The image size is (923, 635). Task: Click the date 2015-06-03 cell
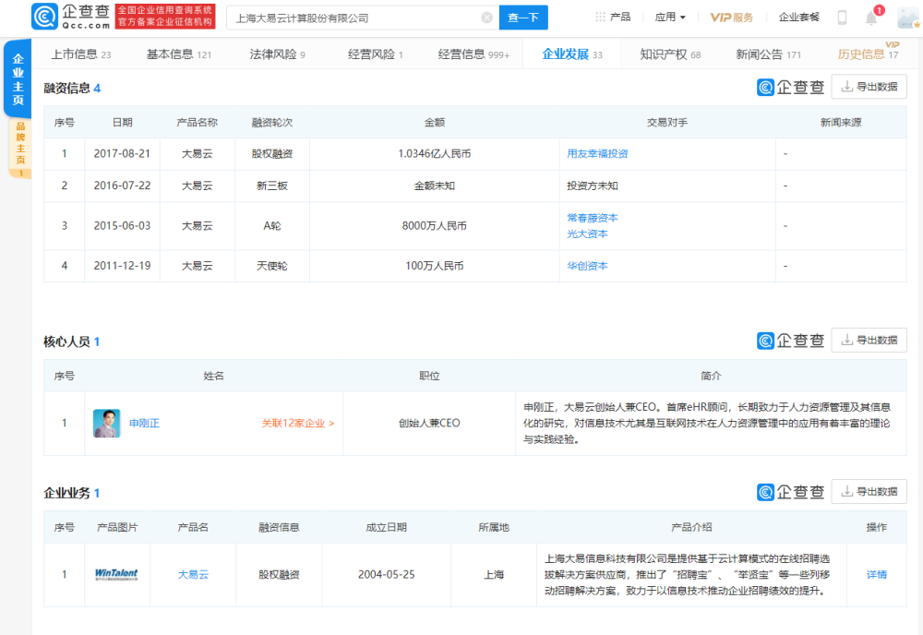click(x=122, y=226)
